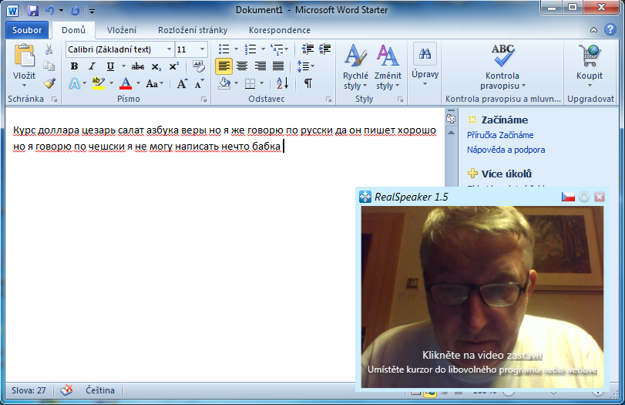The height and width of the screenshot is (405, 625).
Task: Toggle Bold formatting
Action: (x=74, y=66)
